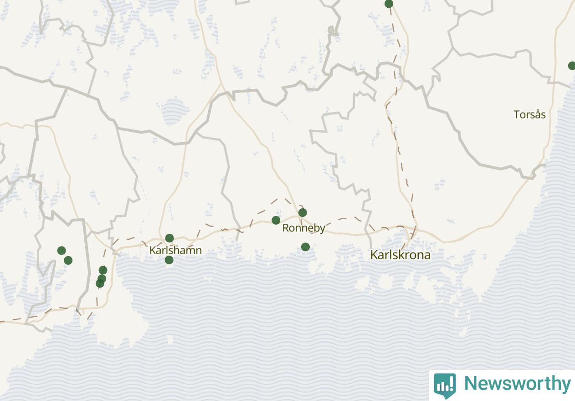Click the lower marker of the westernmost pair
This screenshot has width=575, height=401.
(x=68, y=260)
